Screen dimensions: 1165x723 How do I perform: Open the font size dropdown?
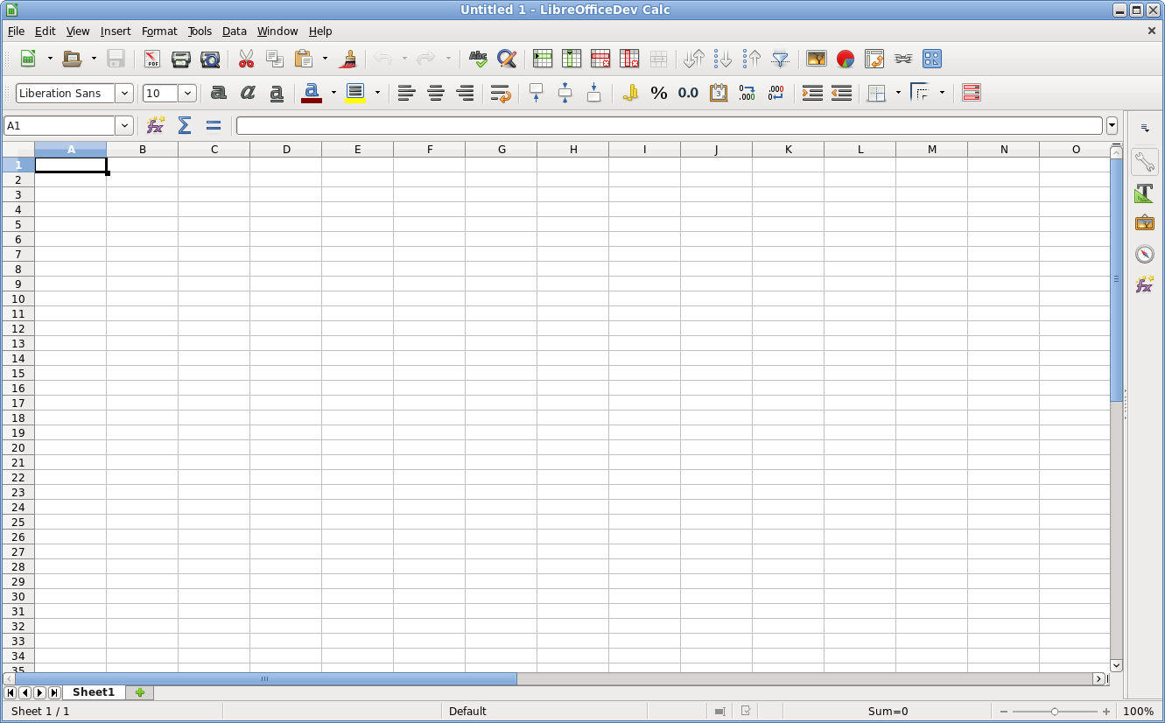pos(187,93)
